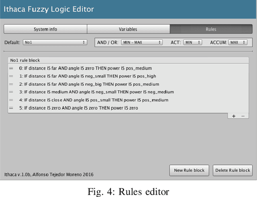The height and width of the screenshot is (197, 257).
Task: Pick the handle icon of rule 4
Action: (x=11, y=100)
